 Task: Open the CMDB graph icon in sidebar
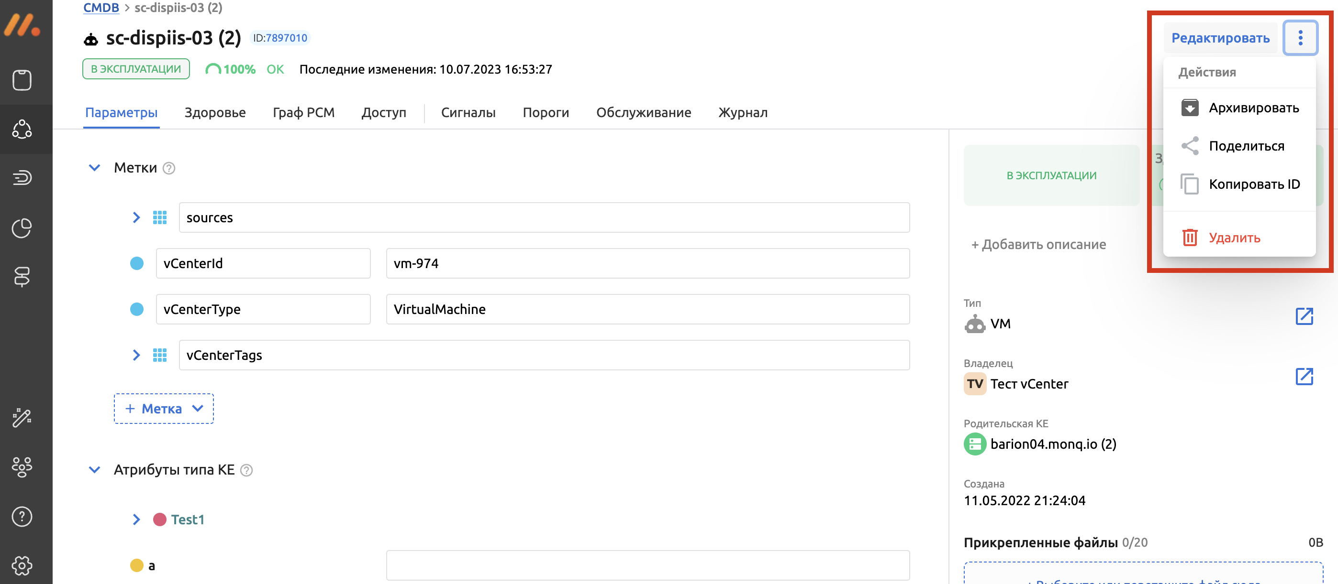pos(22,129)
